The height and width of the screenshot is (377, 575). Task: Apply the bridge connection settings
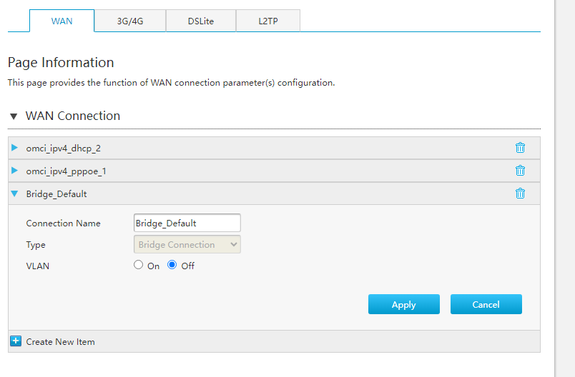pos(403,304)
